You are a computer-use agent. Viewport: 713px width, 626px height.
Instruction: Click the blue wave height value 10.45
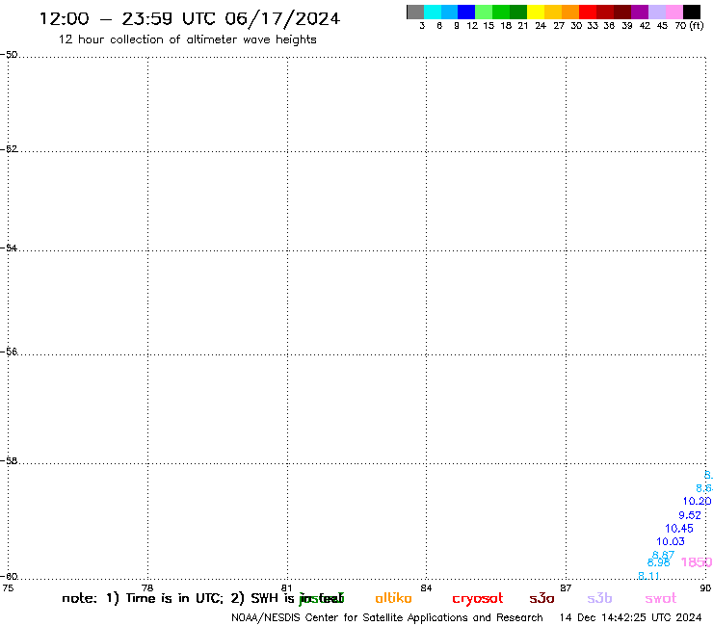[x=679, y=529]
